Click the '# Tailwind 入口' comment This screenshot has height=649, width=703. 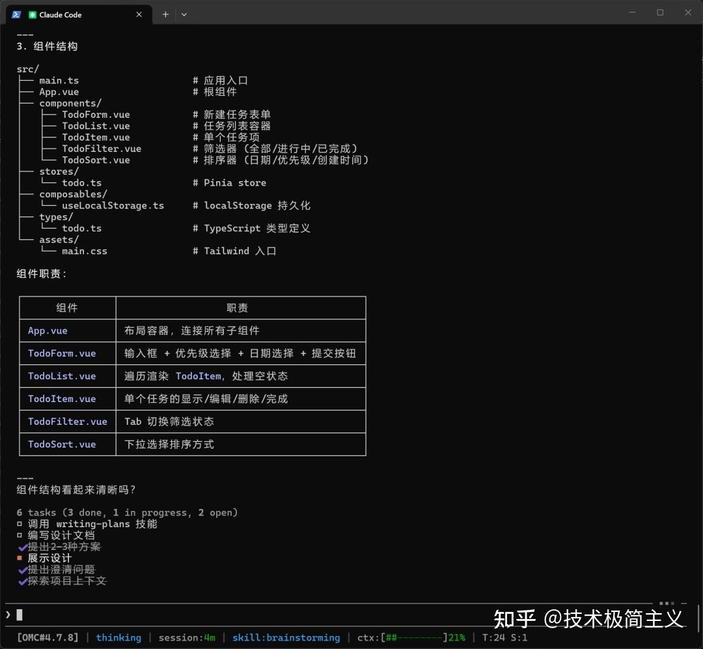pos(234,251)
